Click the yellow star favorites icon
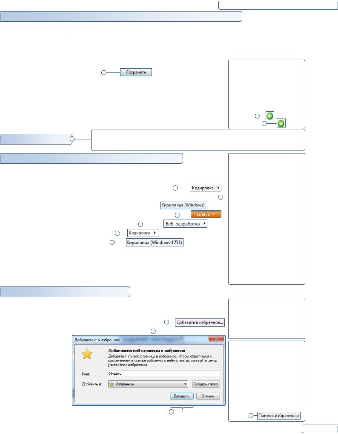 (x=87, y=354)
